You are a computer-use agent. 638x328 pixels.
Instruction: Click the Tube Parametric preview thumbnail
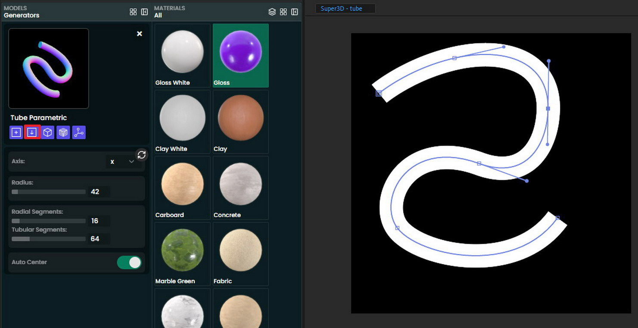point(49,69)
